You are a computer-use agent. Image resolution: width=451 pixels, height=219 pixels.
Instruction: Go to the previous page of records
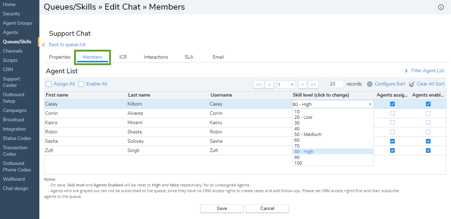click(x=270, y=84)
